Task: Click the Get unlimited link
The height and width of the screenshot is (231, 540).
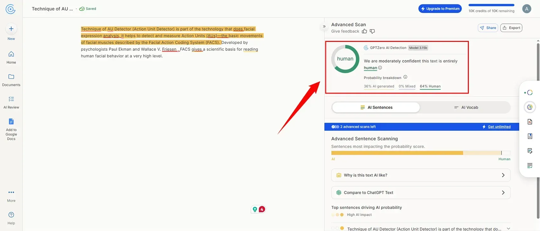Action: click(499, 127)
